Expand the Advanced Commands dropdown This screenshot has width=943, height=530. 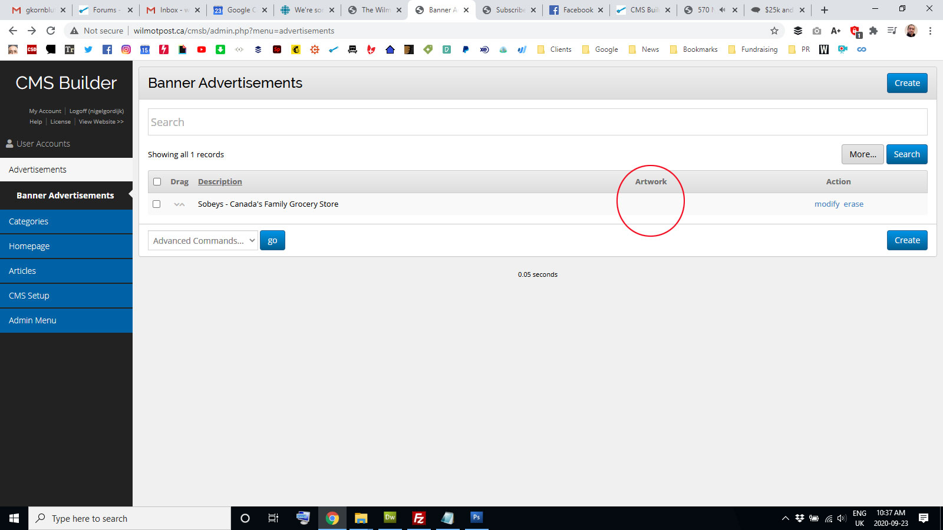203,240
